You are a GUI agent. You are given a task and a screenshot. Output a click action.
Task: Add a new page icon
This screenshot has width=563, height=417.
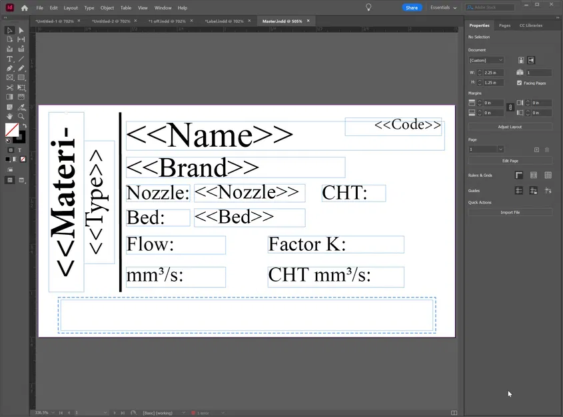pos(536,149)
